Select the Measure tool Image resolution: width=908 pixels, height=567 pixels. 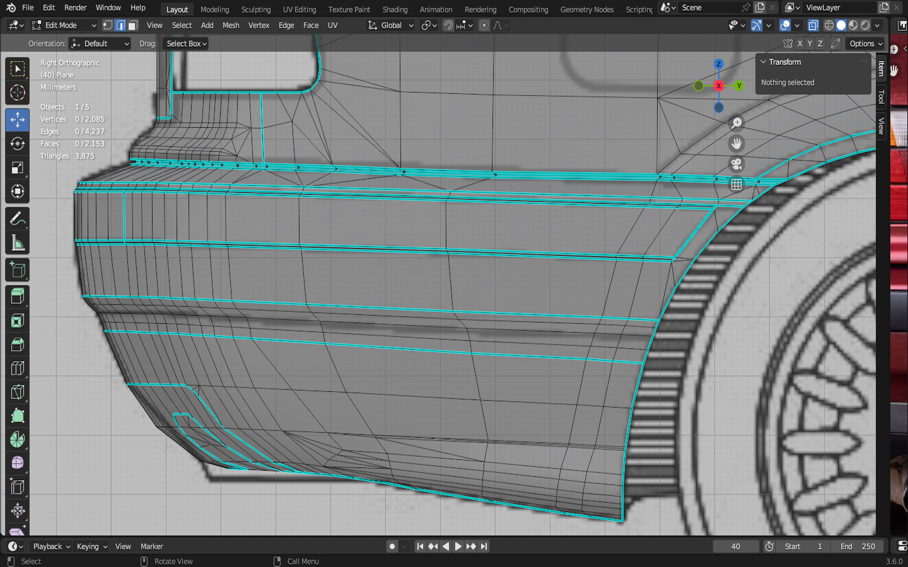[18, 243]
